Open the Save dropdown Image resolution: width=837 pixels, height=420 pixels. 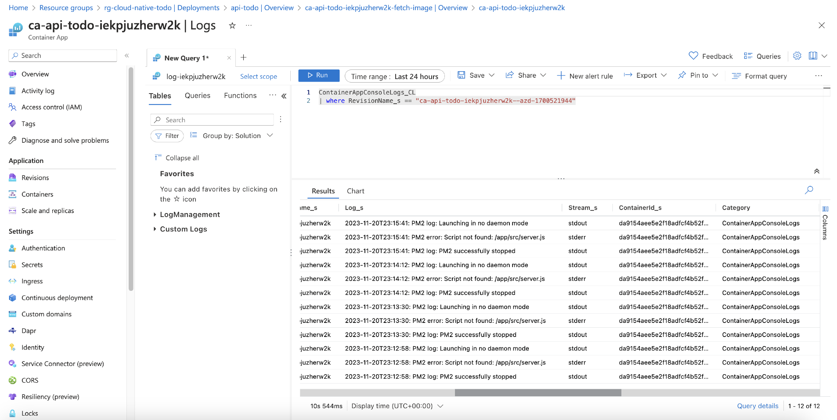(x=476, y=76)
